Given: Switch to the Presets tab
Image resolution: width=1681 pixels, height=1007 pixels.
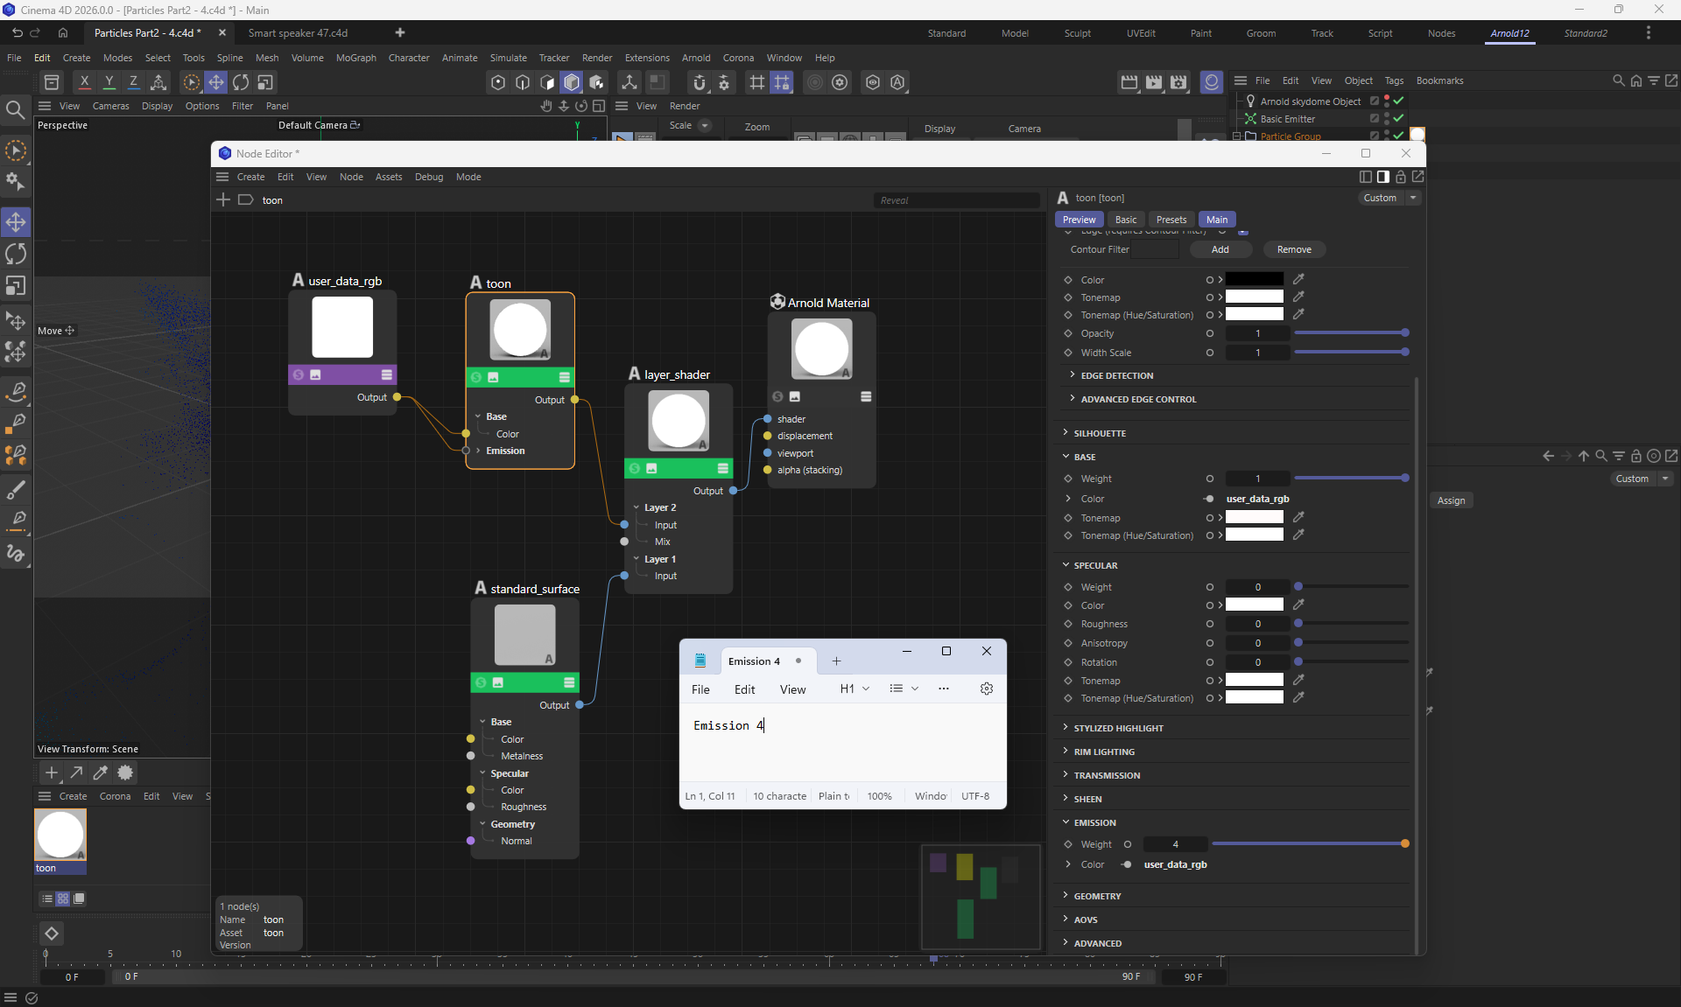Looking at the screenshot, I should tap(1171, 220).
